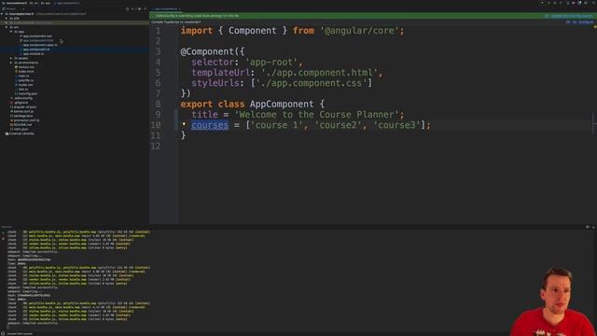Open README.md in the project tree
Image resolution: width=597 pixels, height=336 pixels.
pos(22,125)
